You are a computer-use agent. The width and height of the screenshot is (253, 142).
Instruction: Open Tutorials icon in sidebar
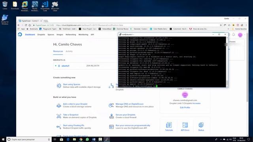[x=169, y=125]
